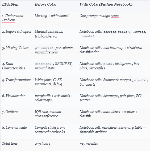Viewport: 150px width, 151px height.
Task: Click the '3. Missing Values' row label
Action: tap(15, 48)
